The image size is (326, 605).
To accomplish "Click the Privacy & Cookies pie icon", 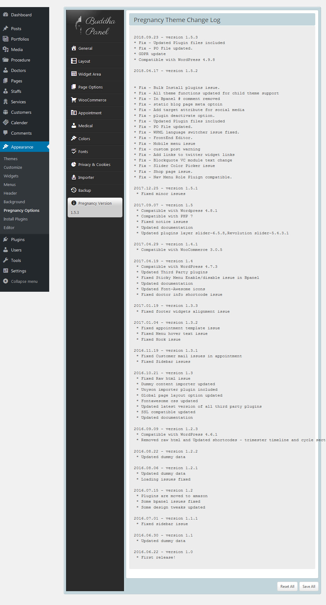I will (x=74, y=164).
